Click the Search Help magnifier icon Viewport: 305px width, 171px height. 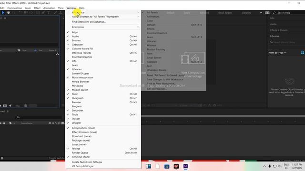274,13
